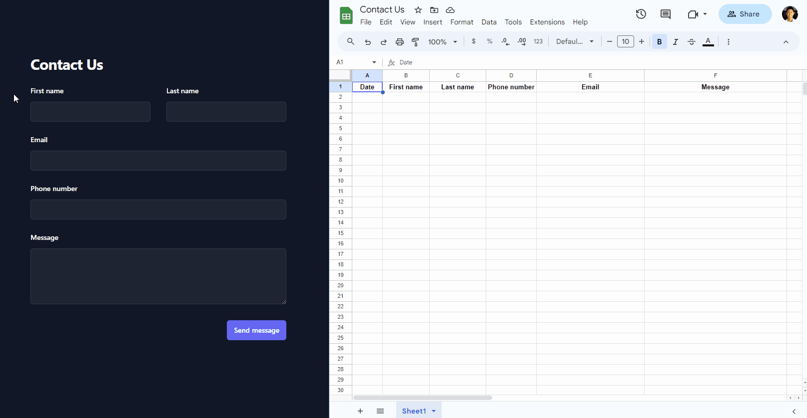
Task: Star the Contact Us spreadsheet
Action: tap(418, 10)
